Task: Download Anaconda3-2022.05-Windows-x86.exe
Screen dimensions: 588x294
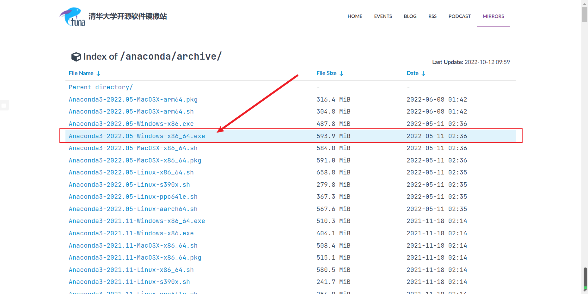Action: point(131,124)
